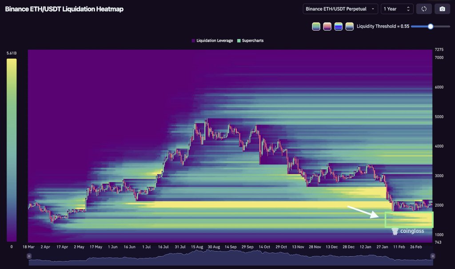Click the '3000' price axis label
This screenshot has width=455, height=269.
coord(439,176)
